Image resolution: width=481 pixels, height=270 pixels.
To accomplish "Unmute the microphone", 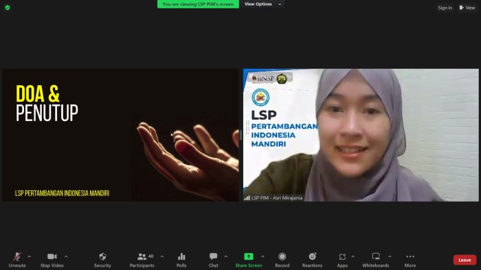I will click(x=17, y=260).
